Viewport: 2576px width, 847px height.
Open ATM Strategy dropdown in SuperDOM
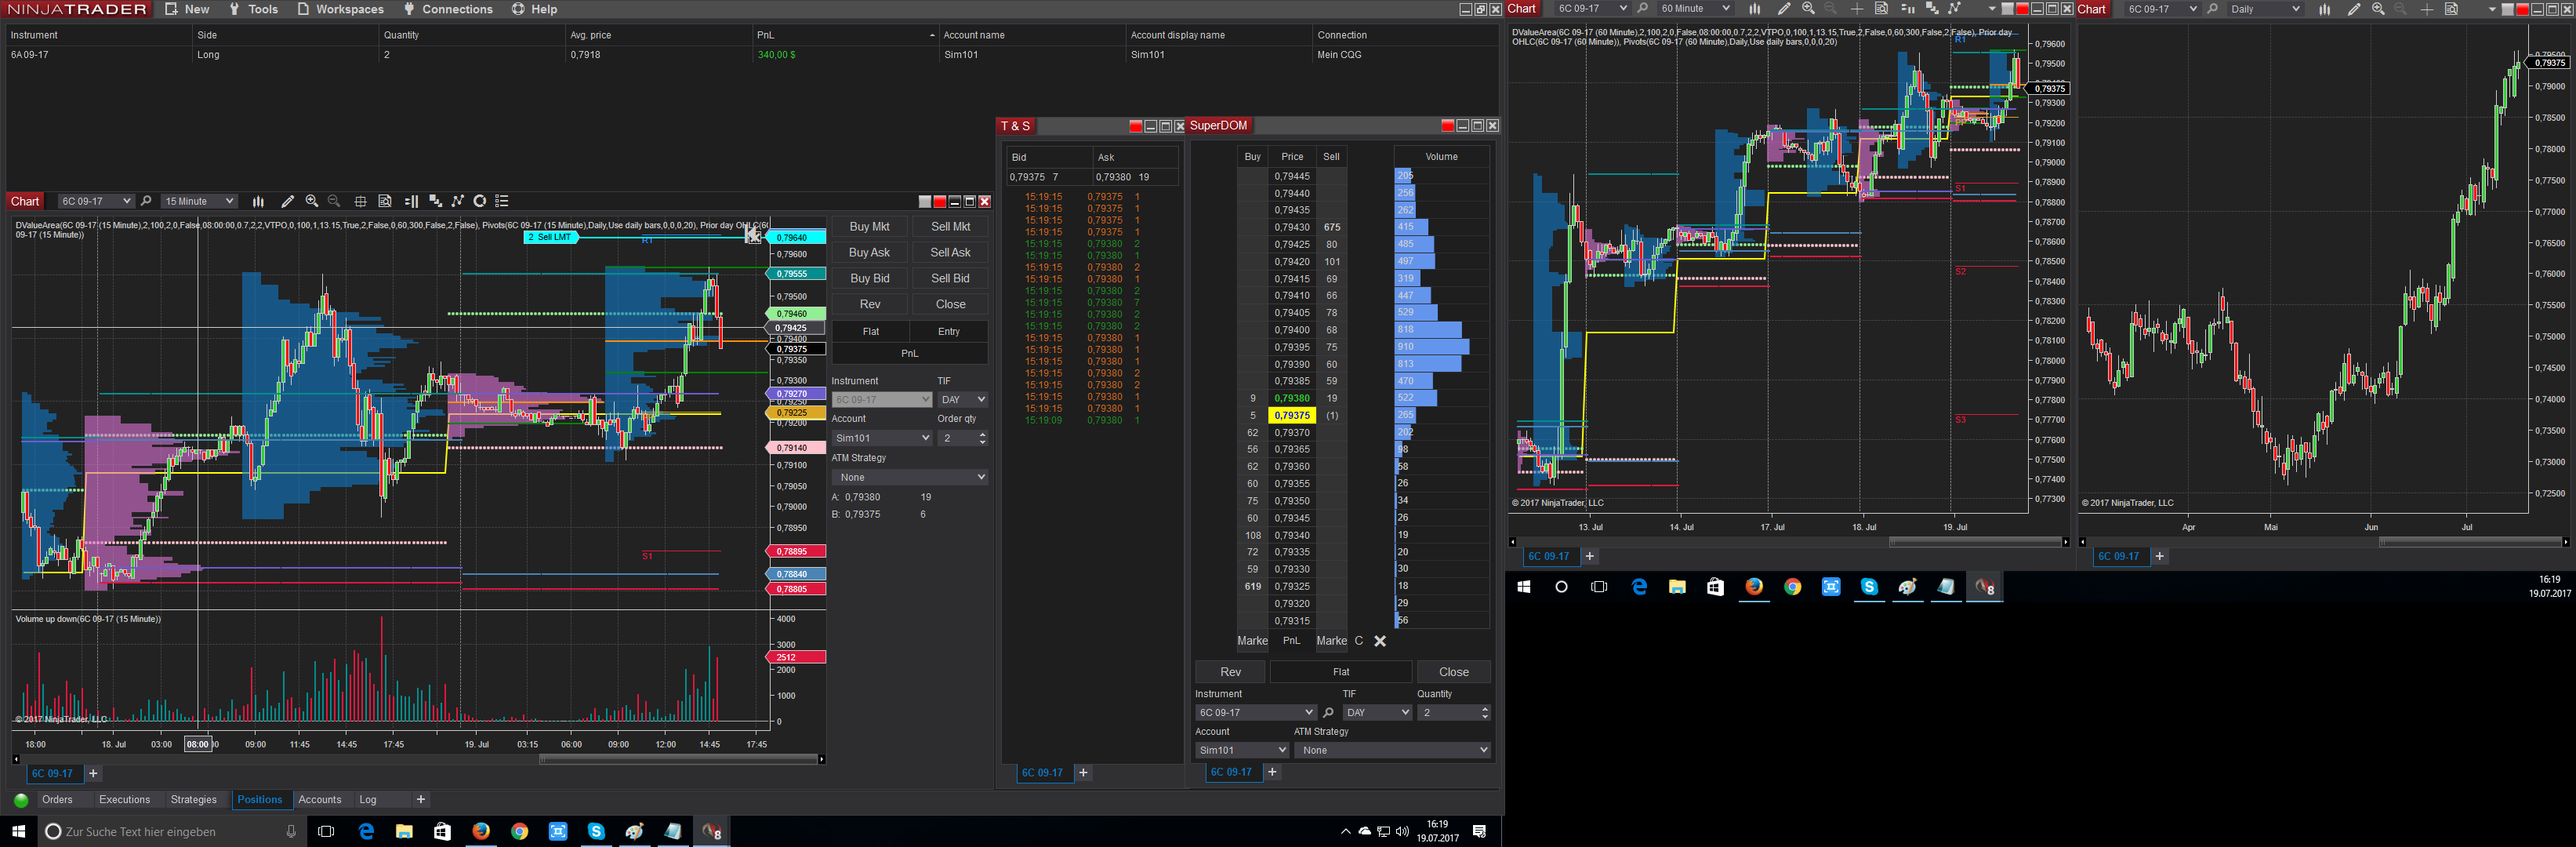1392,750
